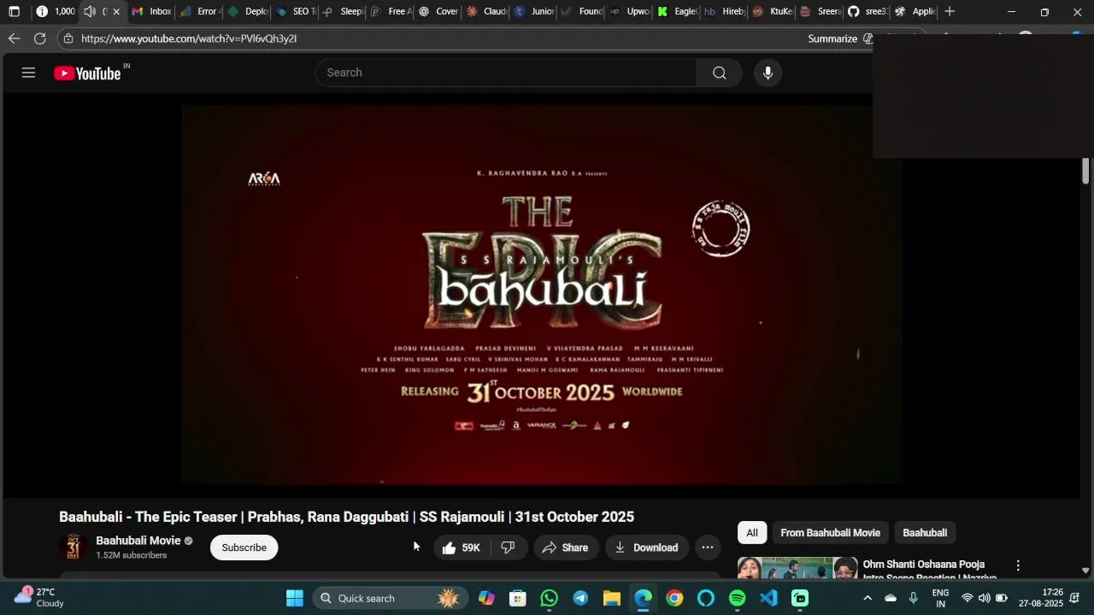Open Spotify from taskbar
This screenshot has width=1094, height=615.
click(738, 598)
